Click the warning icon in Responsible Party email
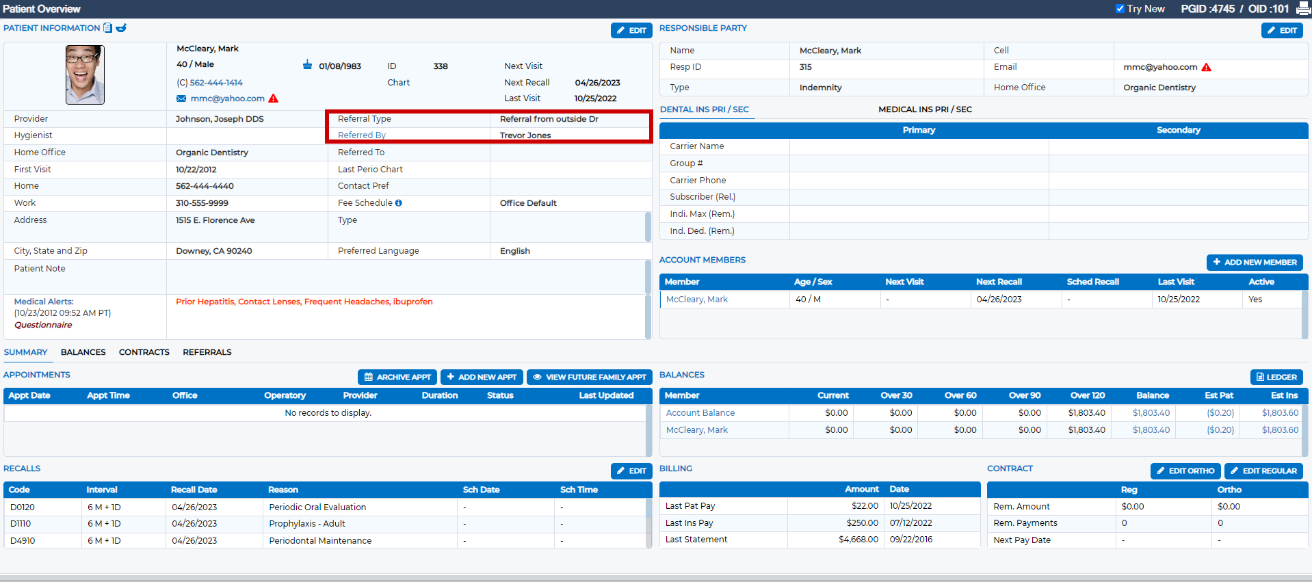Viewport: 1312px width, 582px height. (x=1207, y=67)
